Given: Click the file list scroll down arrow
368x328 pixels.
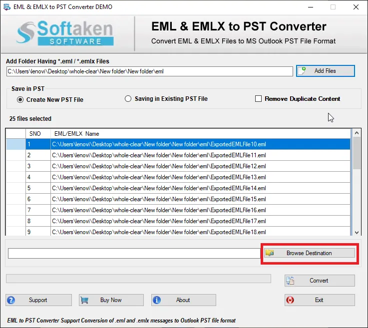Looking at the screenshot, I should (x=357, y=232).
